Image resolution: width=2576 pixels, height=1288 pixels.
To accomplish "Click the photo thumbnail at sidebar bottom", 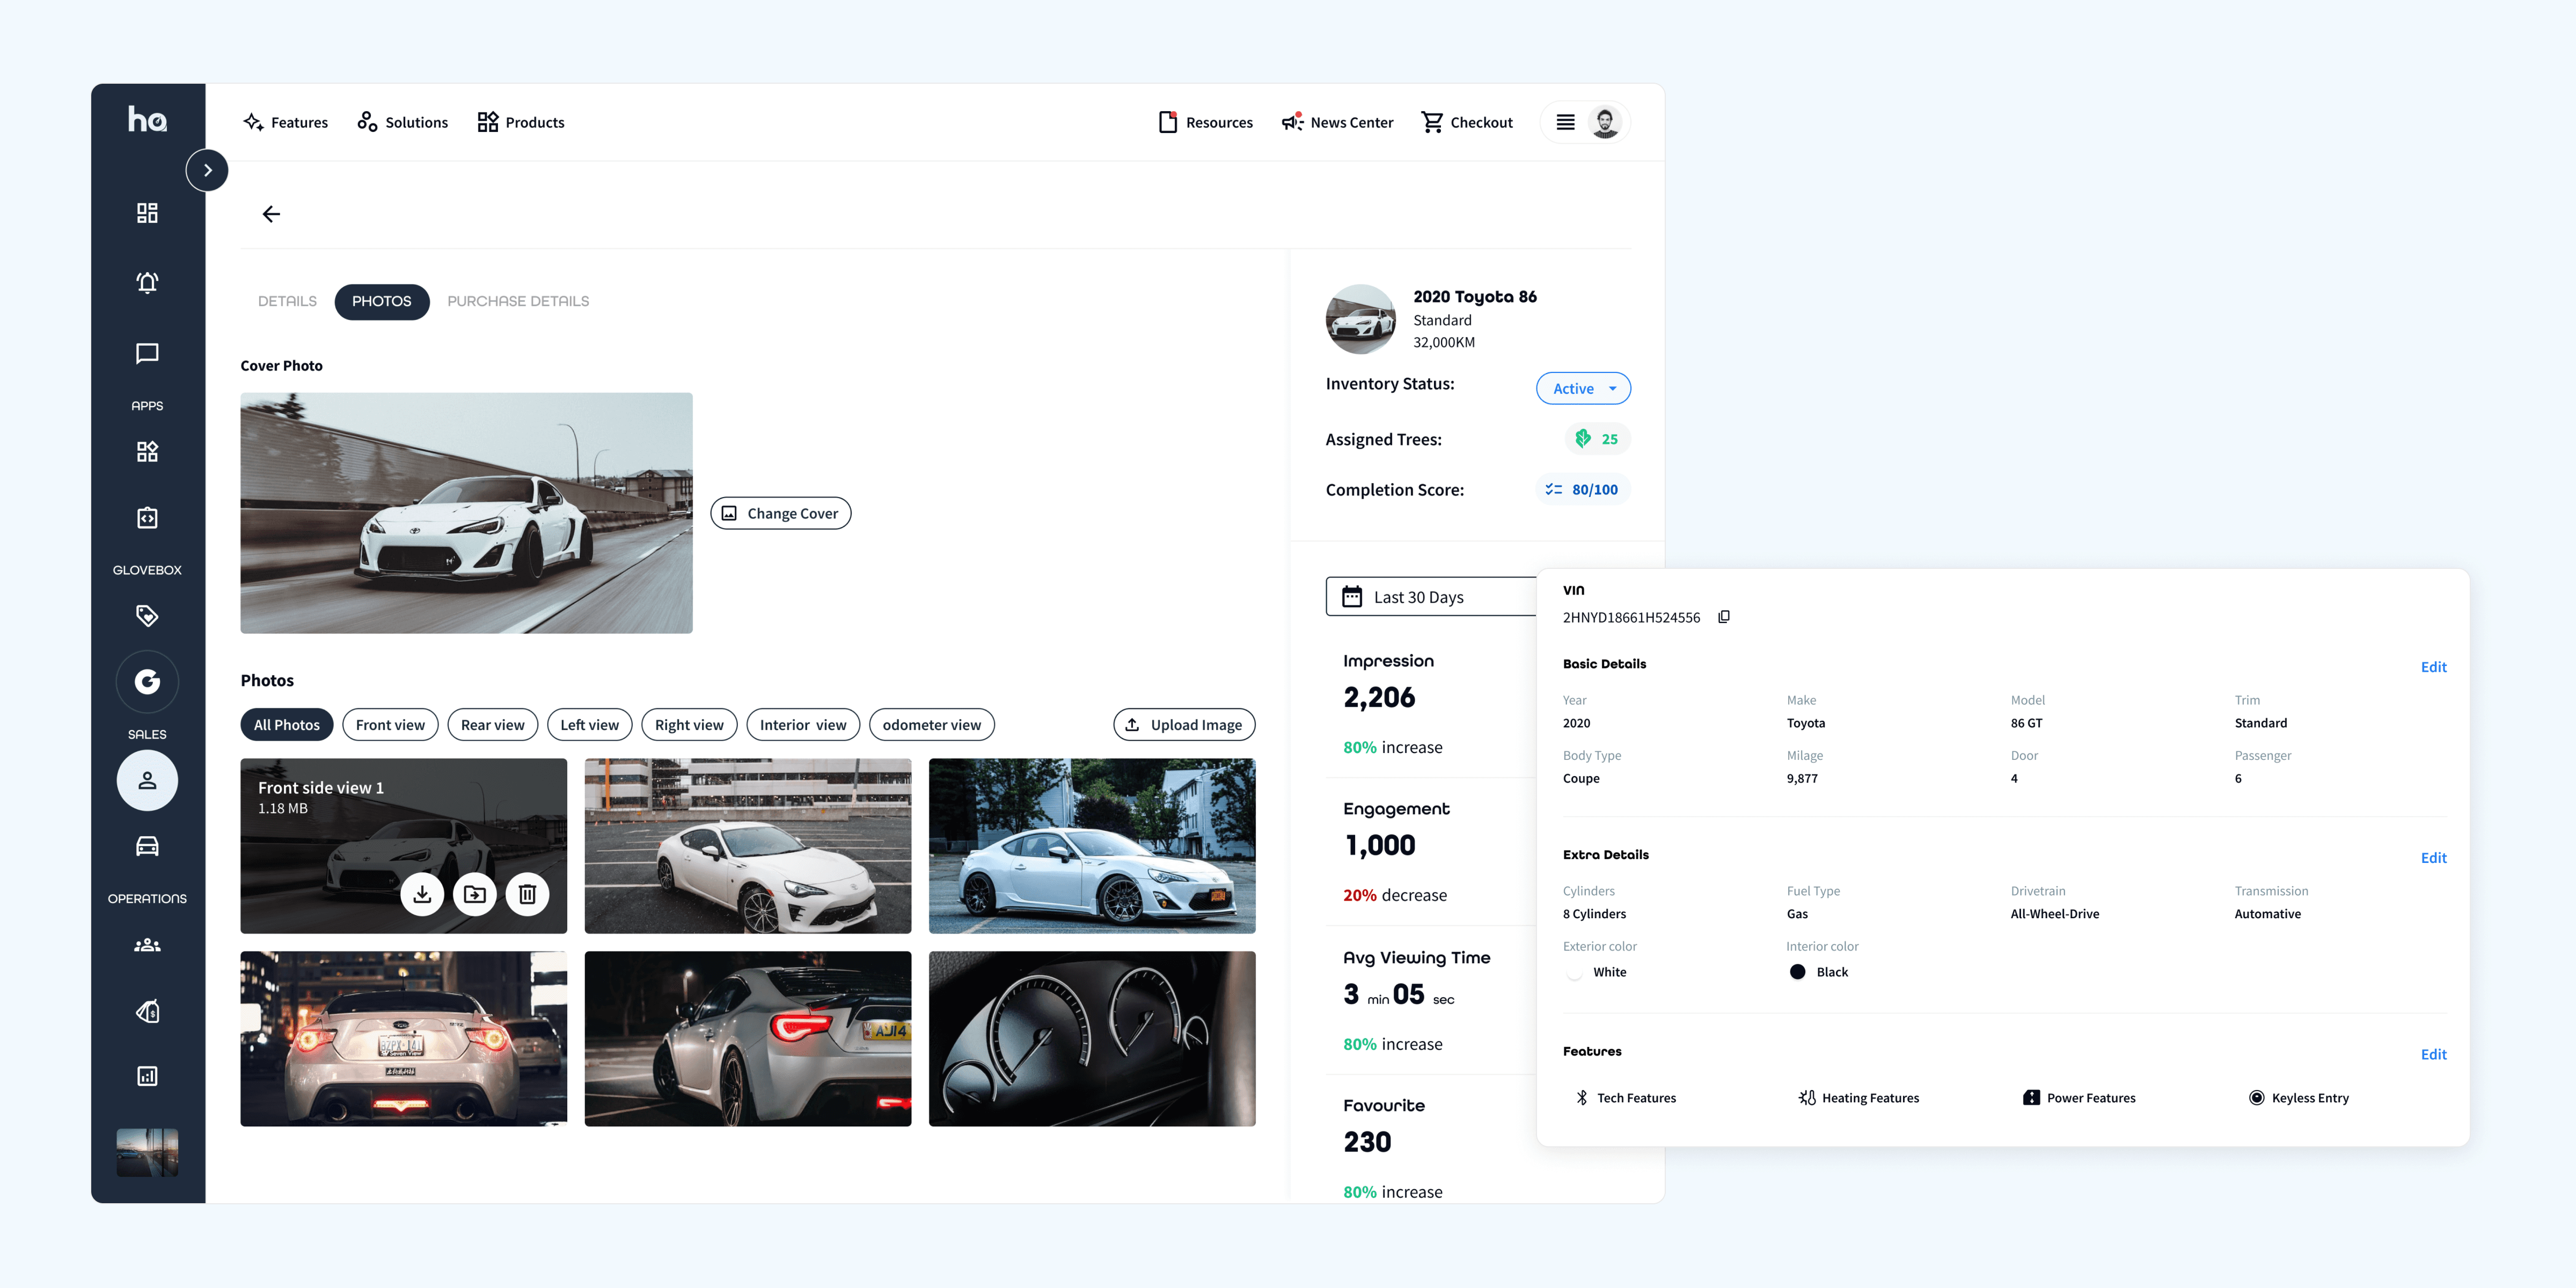I will pyautogui.click(x=147, y=1153).
